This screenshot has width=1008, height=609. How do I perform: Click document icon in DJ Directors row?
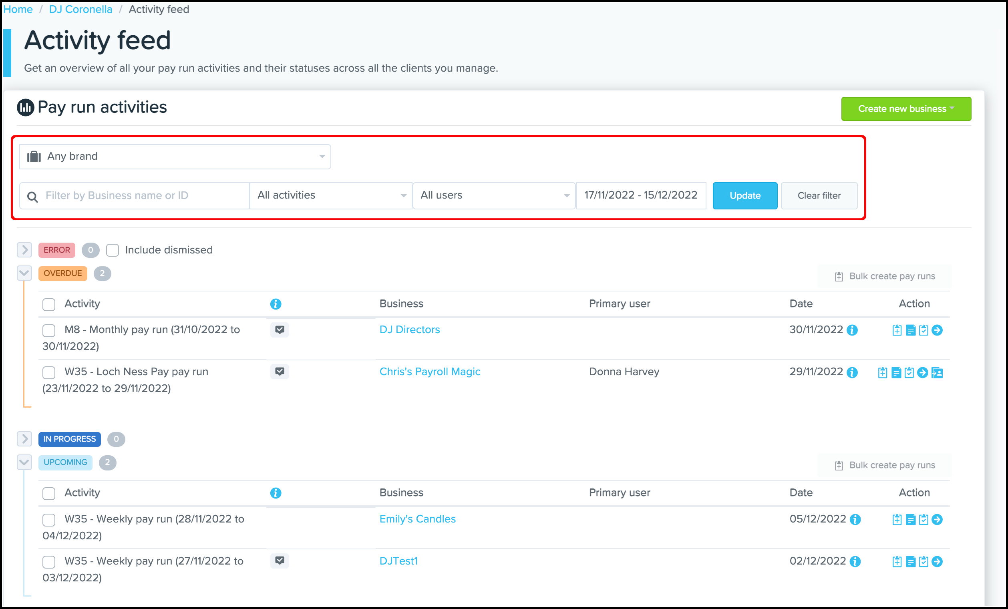(x=910, y=330)
